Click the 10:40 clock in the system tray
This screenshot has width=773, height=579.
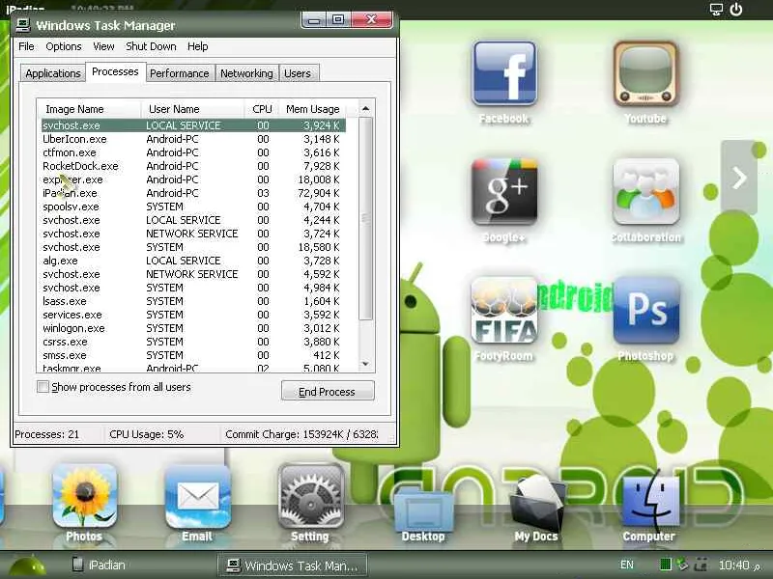pyautogui.click(x=733, y=565)
